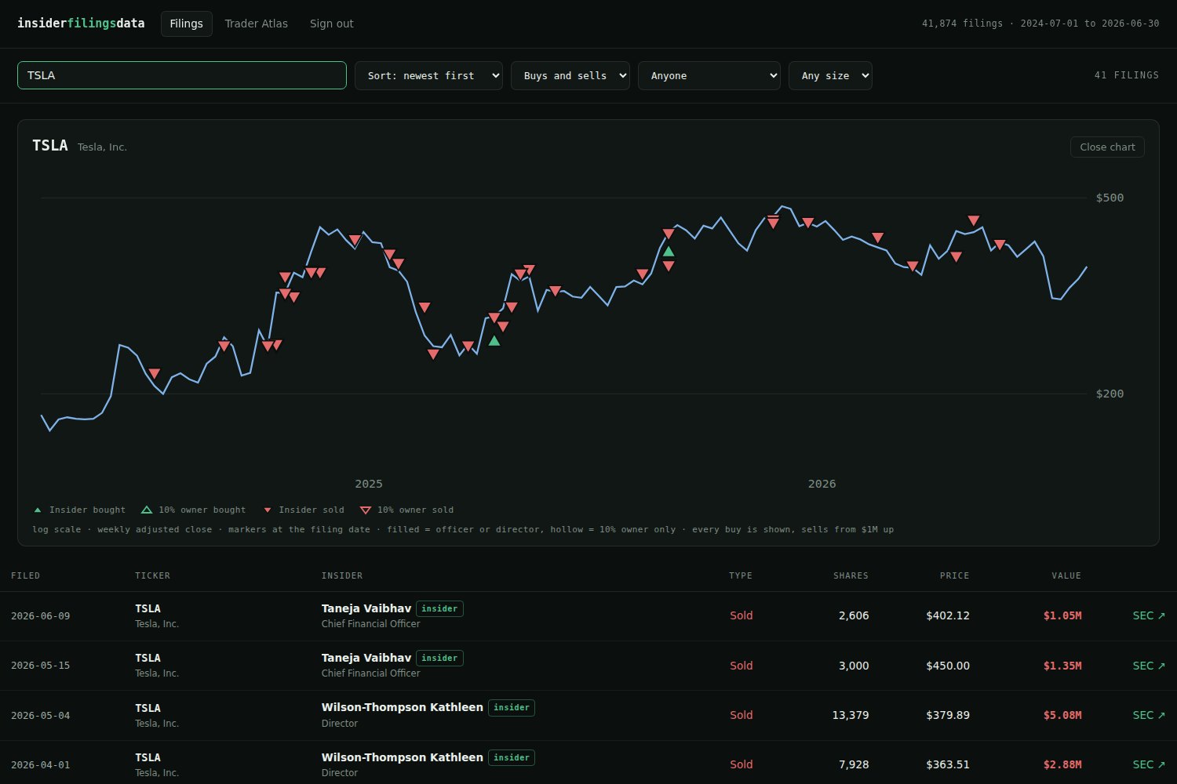
Task: Open the SEC link for the 2026-06-09 filing
Action: click(1149, 615)
